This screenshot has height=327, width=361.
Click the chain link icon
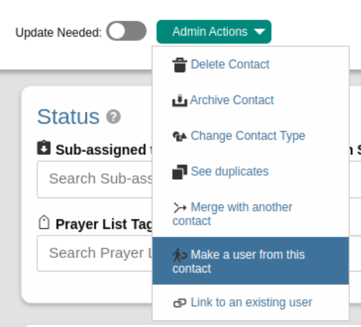tap(180, 303)
